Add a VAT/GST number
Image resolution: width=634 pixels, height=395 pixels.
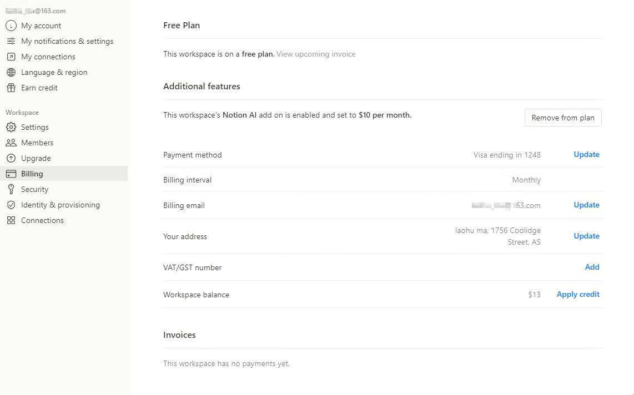(592, 267)
